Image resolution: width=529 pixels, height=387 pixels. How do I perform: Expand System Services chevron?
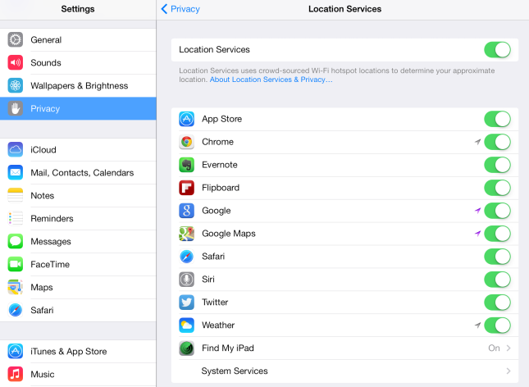[x=508, y=371]
